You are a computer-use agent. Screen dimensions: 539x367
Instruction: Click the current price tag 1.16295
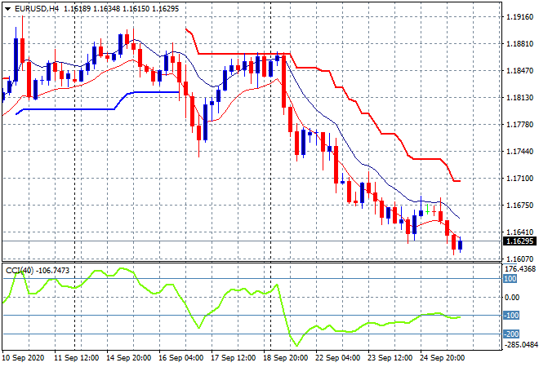519,241
